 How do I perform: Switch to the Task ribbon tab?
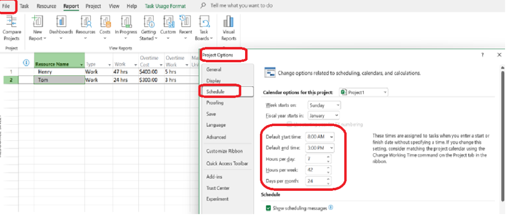point(24,6)
